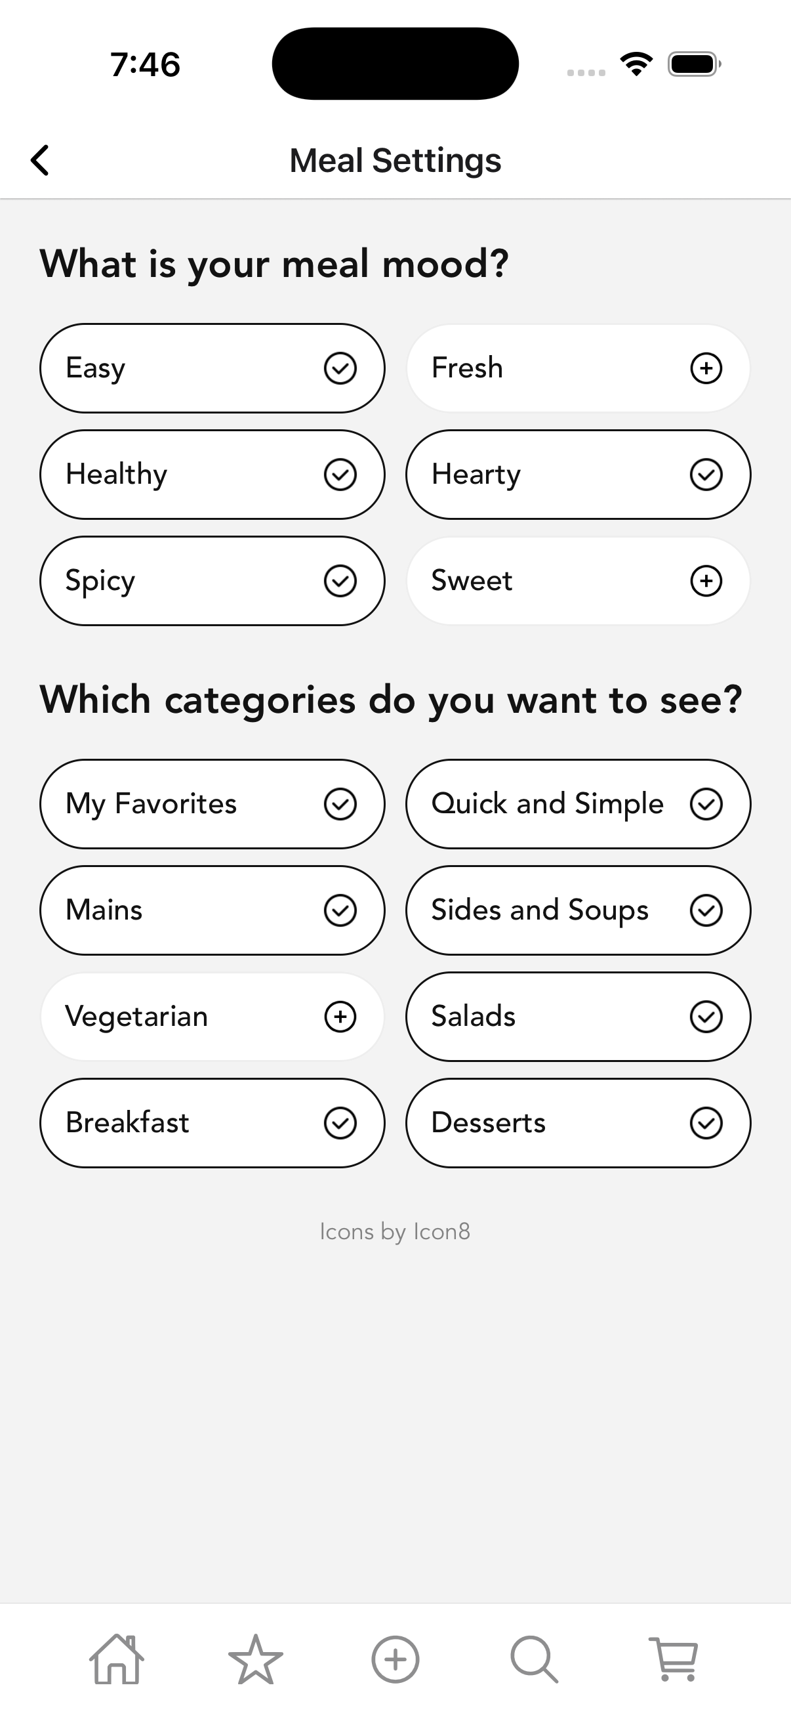Tap the plus icon on Sweet

pyautogui.click(x=706, y=581)
